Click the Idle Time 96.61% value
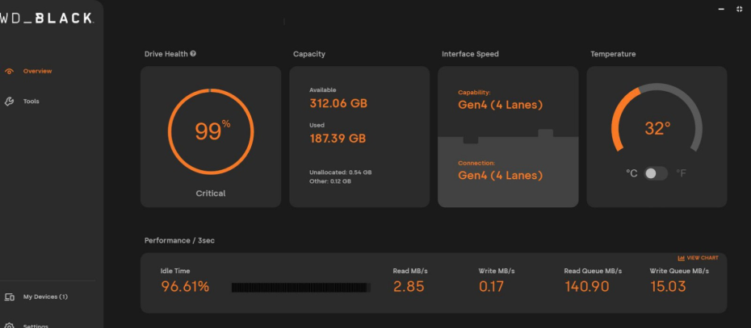This screenshot has width=751, height=328. pyautogui.click(x=185, y=286)
